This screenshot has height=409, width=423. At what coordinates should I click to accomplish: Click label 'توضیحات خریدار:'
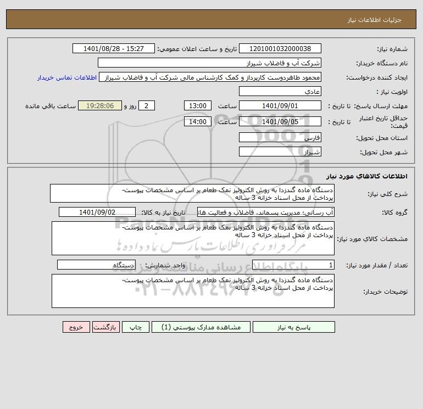click(385, 292)
